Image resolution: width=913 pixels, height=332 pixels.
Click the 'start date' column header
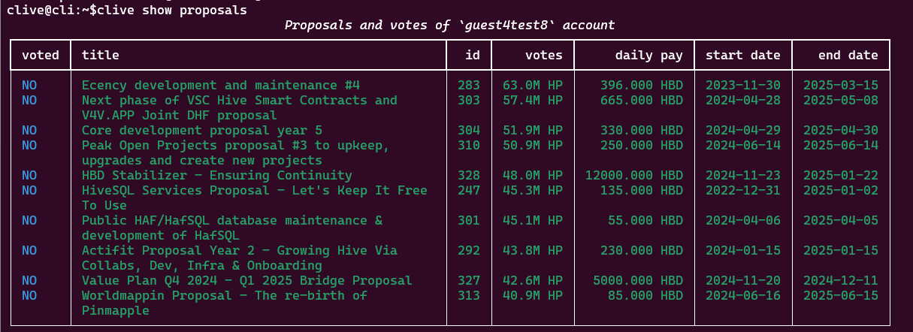pos(742,55)
